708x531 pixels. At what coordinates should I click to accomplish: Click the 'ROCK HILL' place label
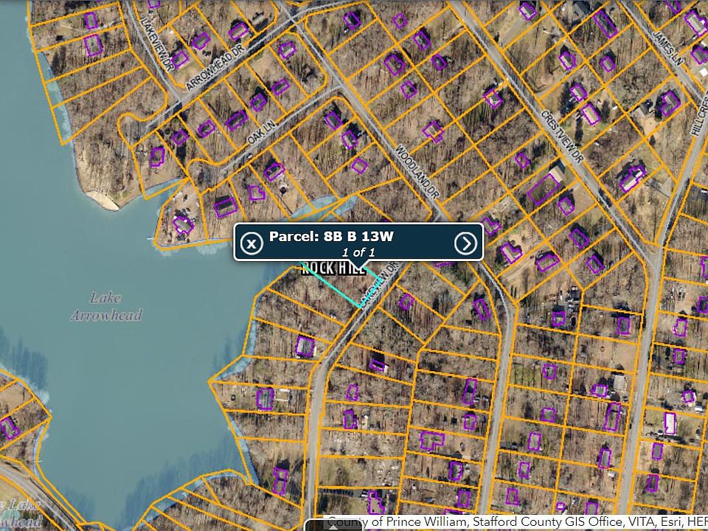tap(333, 268)
